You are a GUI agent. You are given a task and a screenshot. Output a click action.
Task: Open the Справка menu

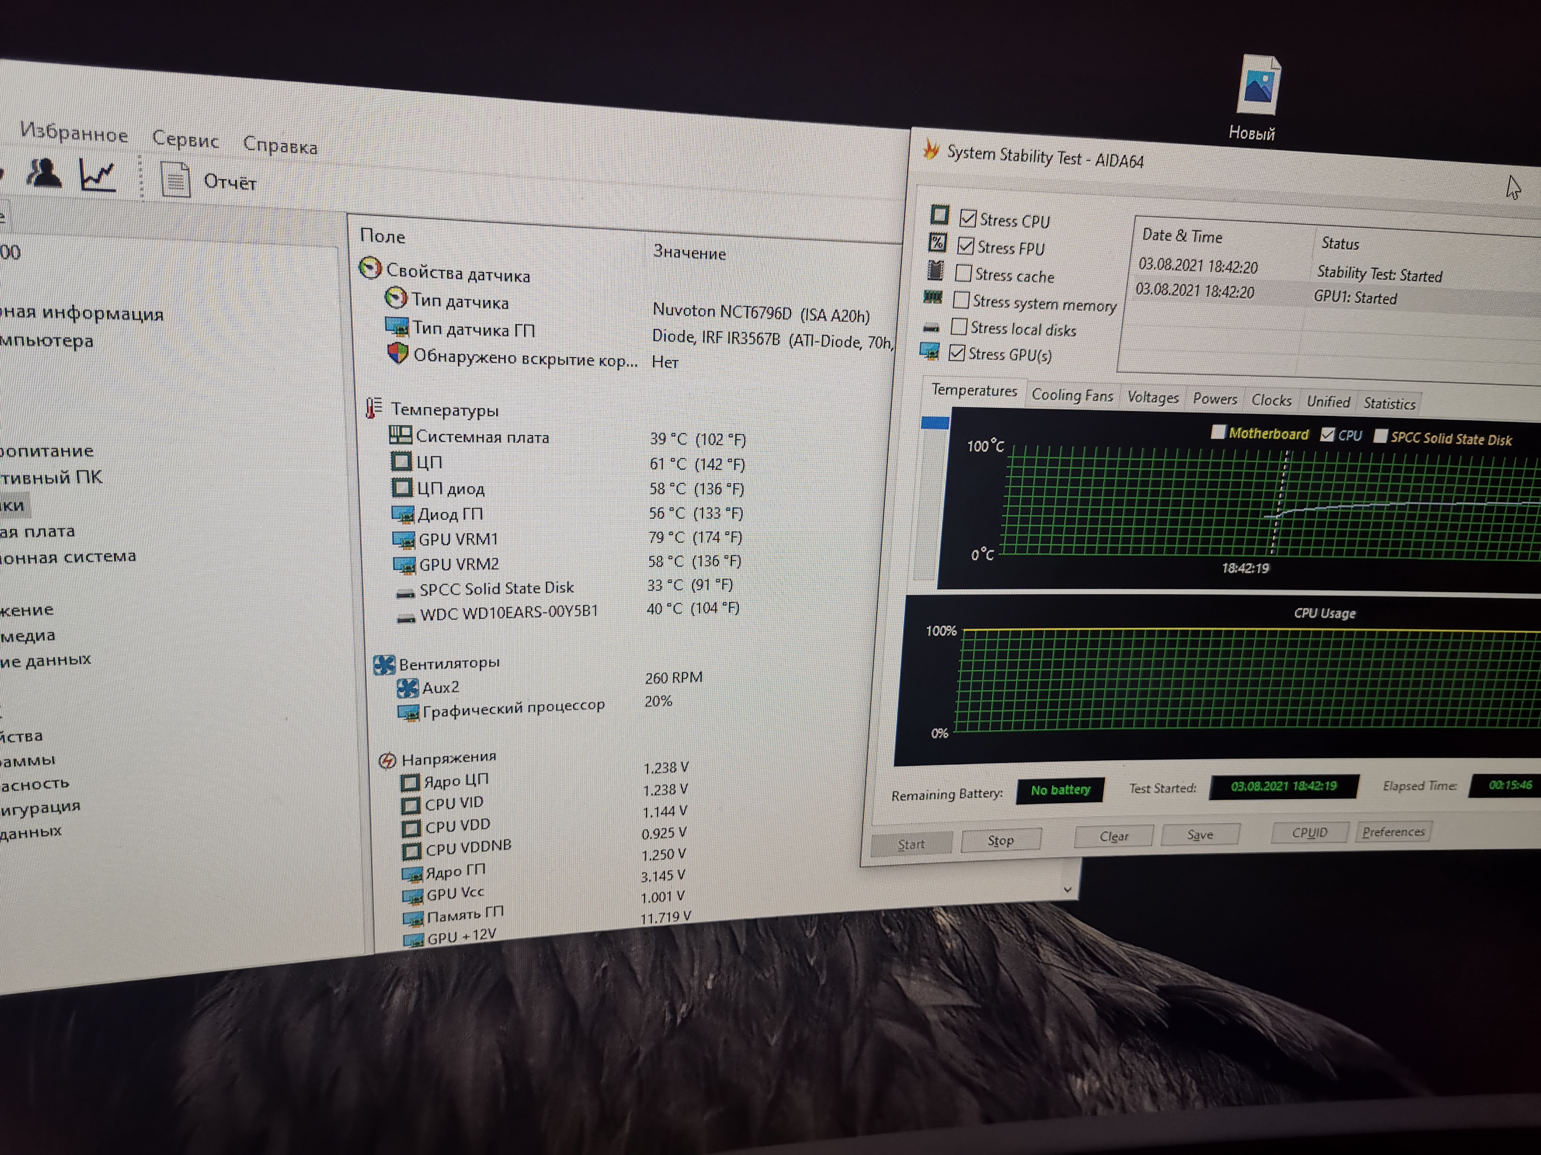(x=280, y=146)
